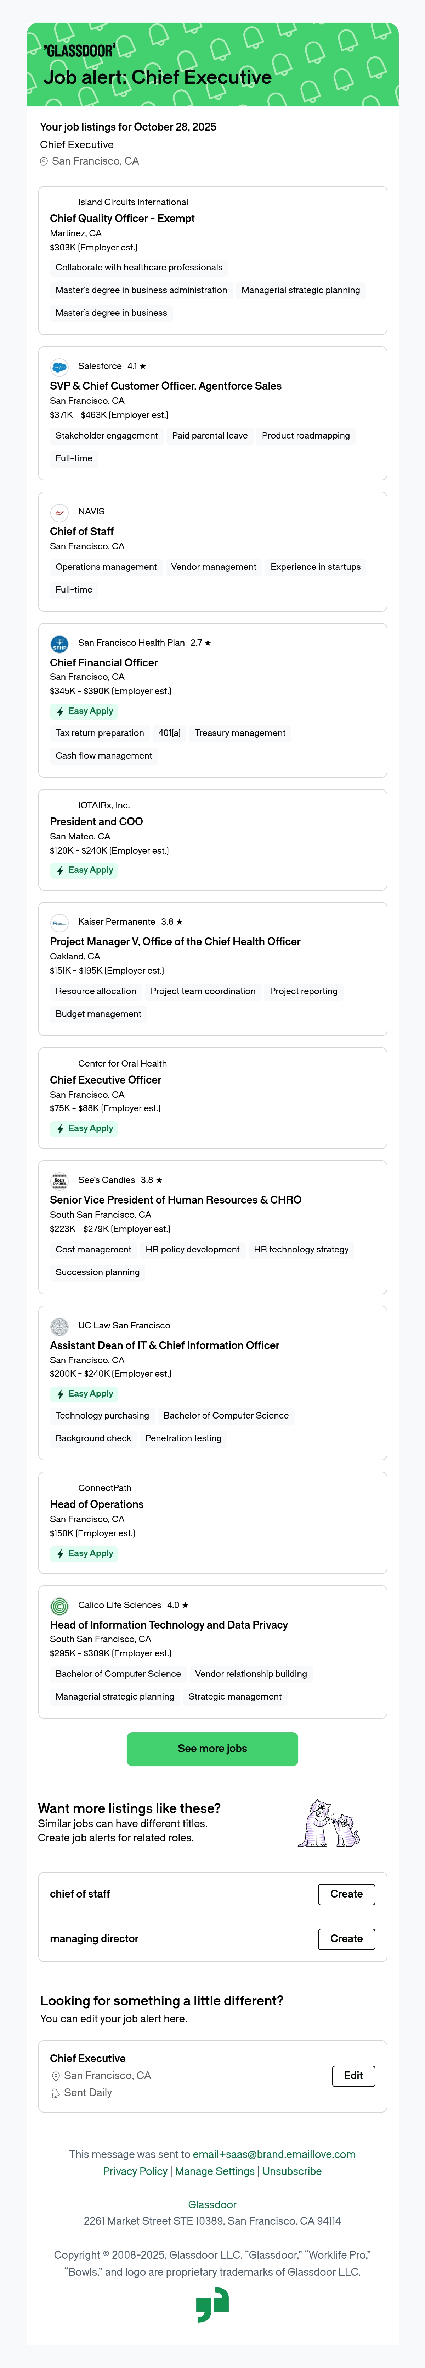Open Senior Vice President of HR & CHRO listing
Screen dimensions: 425x2368
click(175, 1200)
